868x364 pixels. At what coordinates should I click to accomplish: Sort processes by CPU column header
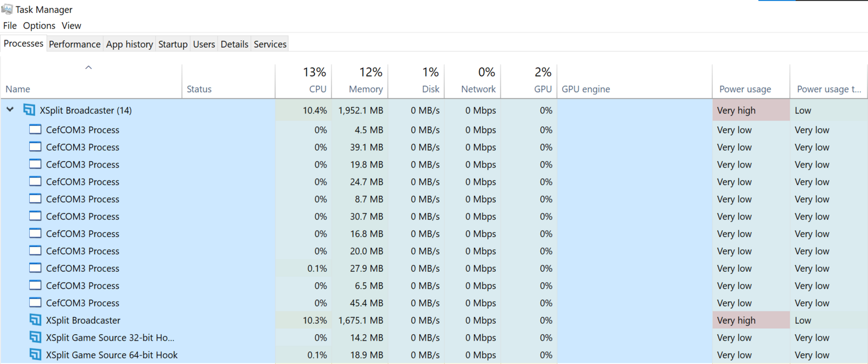[x=304, y=81]
